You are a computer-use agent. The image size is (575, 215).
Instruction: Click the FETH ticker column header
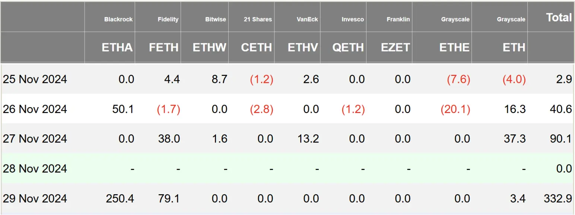[163, 48]
